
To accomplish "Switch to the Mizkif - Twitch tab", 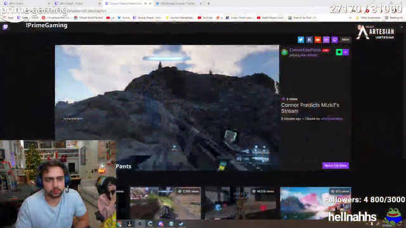I will pyautogui.click(x=75, y=4).
